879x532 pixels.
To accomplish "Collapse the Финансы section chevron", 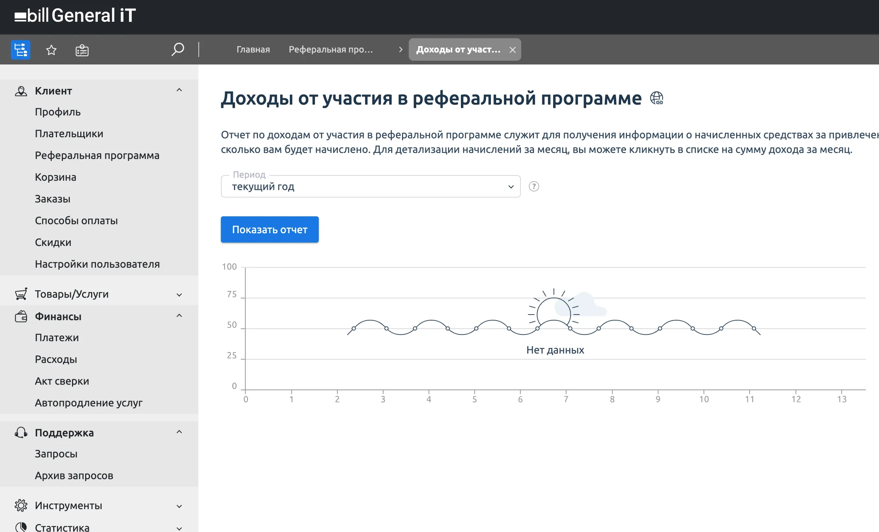I will pos(179,316).
